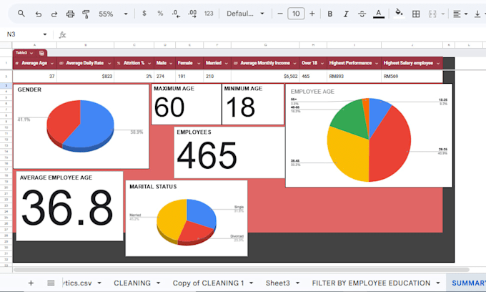Open Female column dropdown
486x292 pixels.
[199, 63]
